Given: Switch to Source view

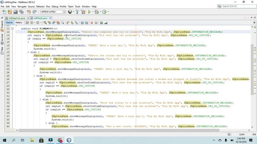Looking at the screenshot, I should coord(9,22).
